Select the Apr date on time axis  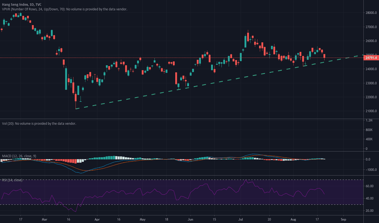click(x=97, y=219)
